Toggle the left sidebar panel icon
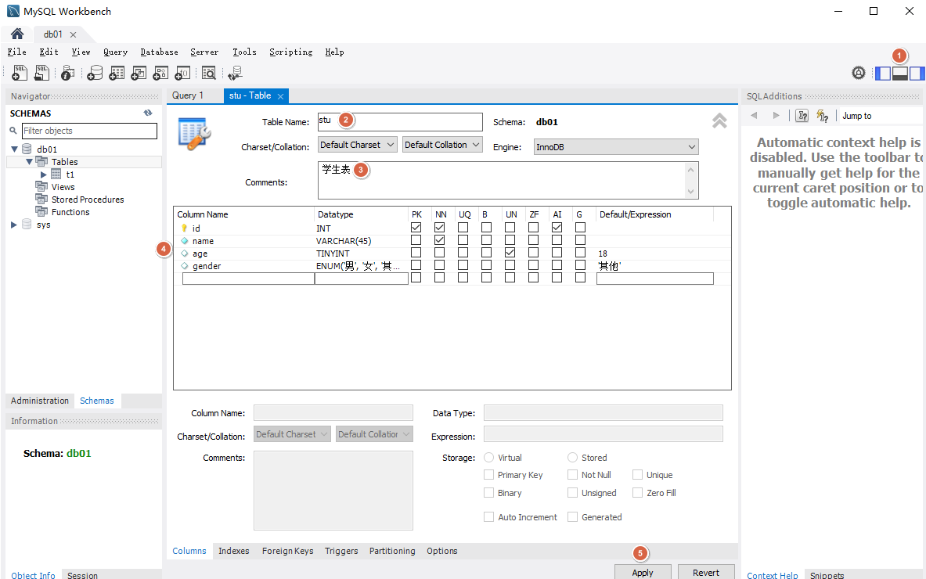Viewport: 926px width, 579px height. click(883, 74)
